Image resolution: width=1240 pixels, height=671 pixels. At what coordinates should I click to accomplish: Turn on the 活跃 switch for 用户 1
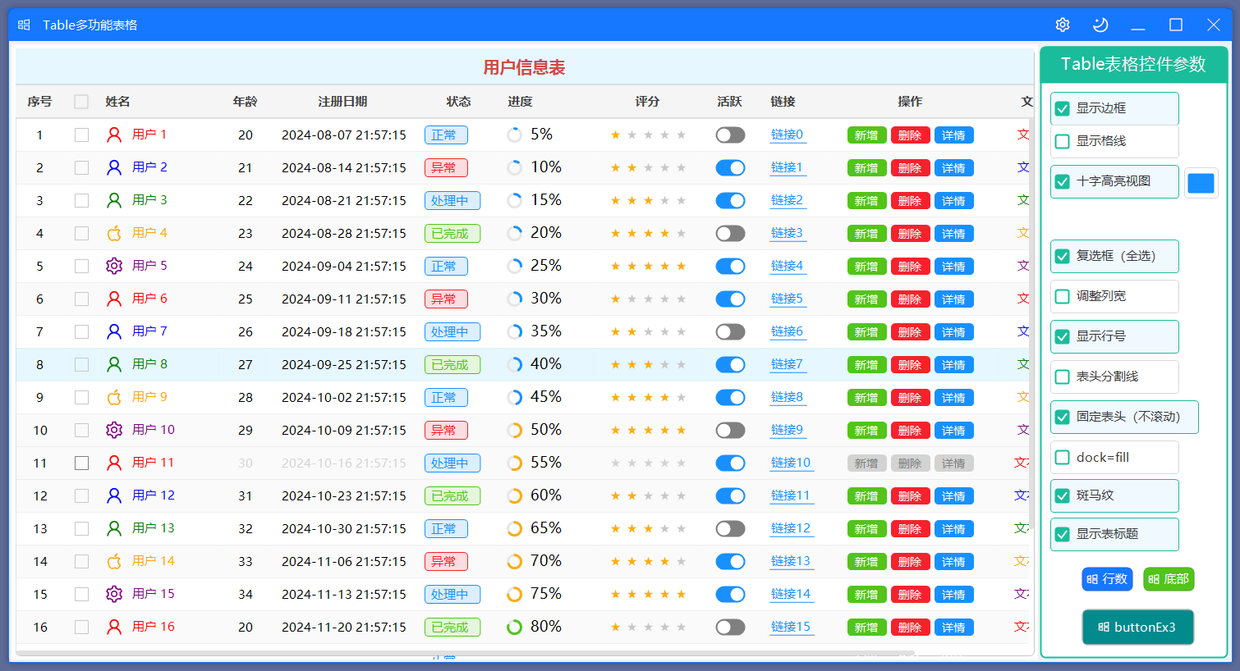click(730, 135)
